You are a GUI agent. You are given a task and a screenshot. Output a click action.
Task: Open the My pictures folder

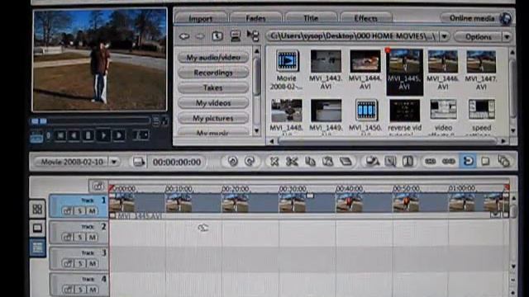click(213, 118)
